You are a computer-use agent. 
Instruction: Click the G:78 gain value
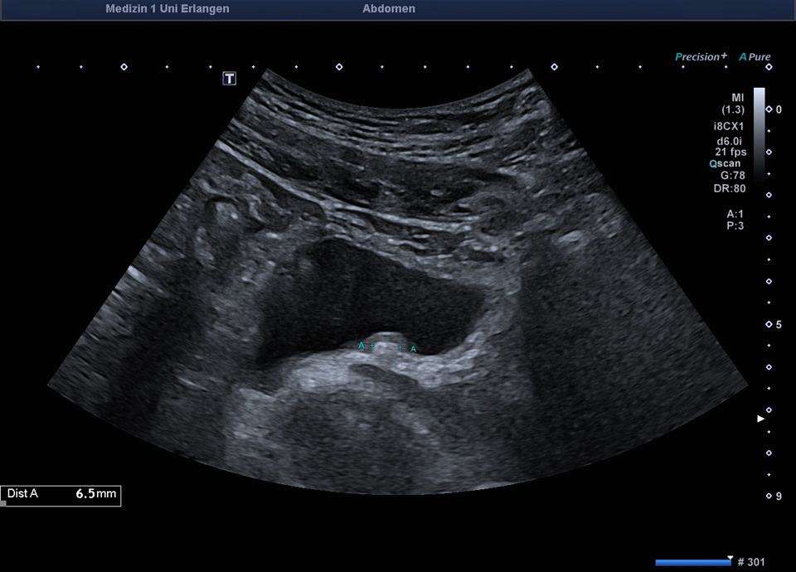pos(733,176)
